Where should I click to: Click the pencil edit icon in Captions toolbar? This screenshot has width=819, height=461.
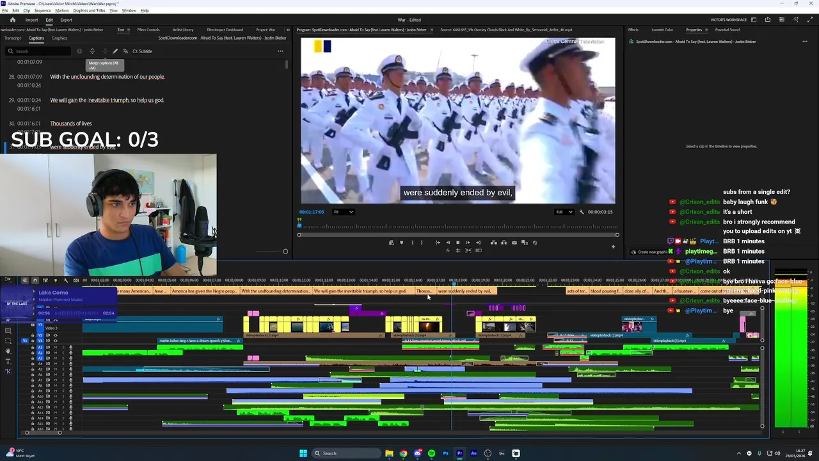(115, 51)
